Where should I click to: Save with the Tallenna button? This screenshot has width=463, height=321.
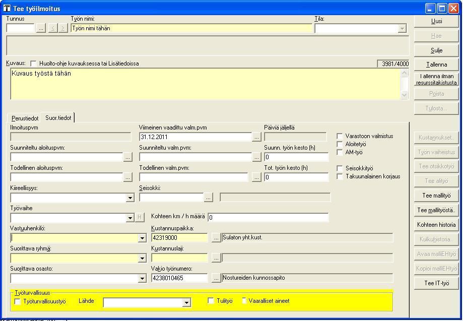[x=436, y=65]
